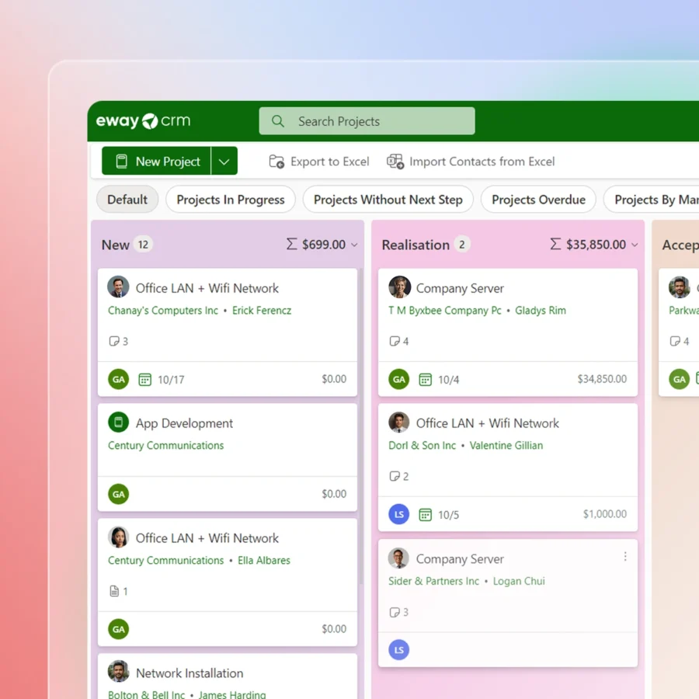
Task: Click the Export to Excel icon
Action: pos(276,162)
